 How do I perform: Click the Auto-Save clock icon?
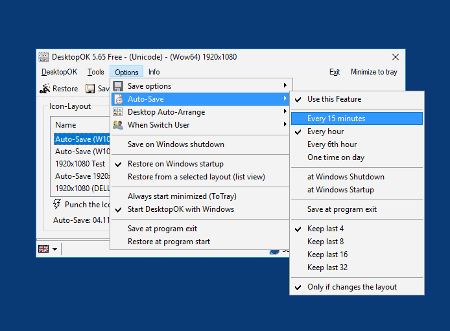[x=118, y=99]
